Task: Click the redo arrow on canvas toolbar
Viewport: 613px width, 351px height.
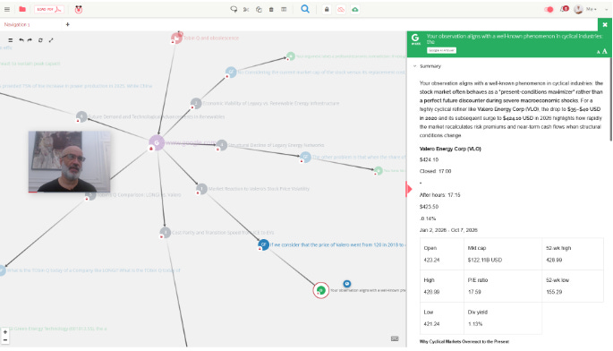Action: click(30, 40)
